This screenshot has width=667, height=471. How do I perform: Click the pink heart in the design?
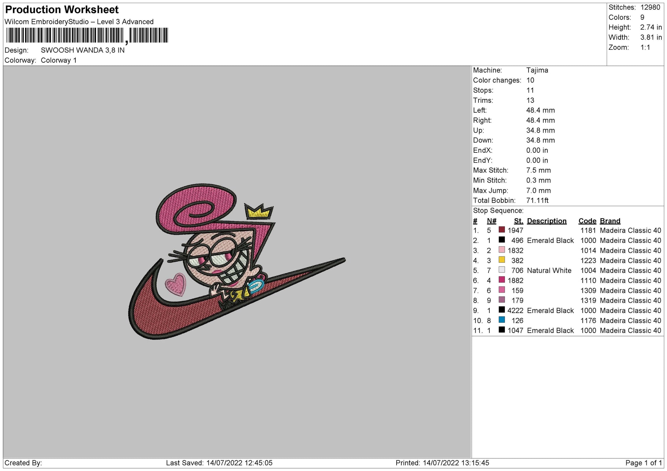pyautogui.click(x=175, y=284)
